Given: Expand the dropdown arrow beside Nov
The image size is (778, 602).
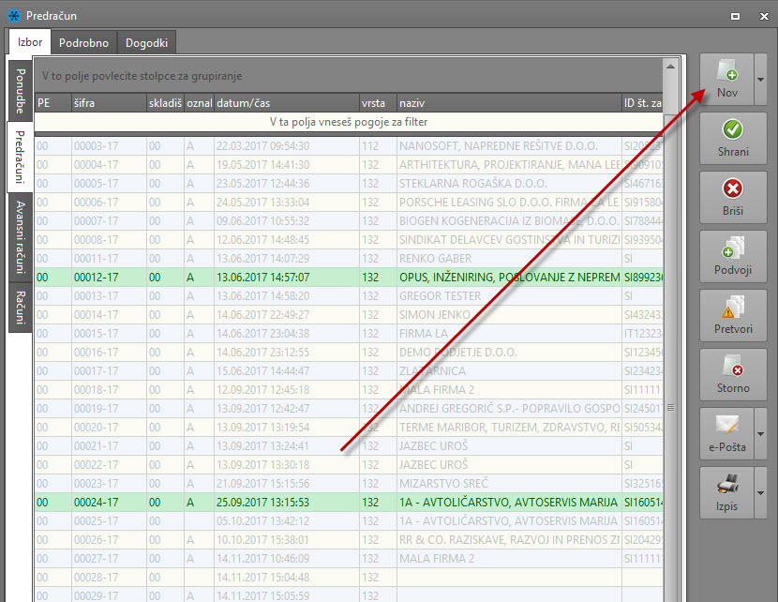Looking at the screenshot, I should [x=760, y=80].
